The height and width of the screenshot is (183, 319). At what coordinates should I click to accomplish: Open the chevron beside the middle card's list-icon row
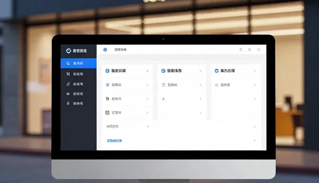click(x=200, y=85)
